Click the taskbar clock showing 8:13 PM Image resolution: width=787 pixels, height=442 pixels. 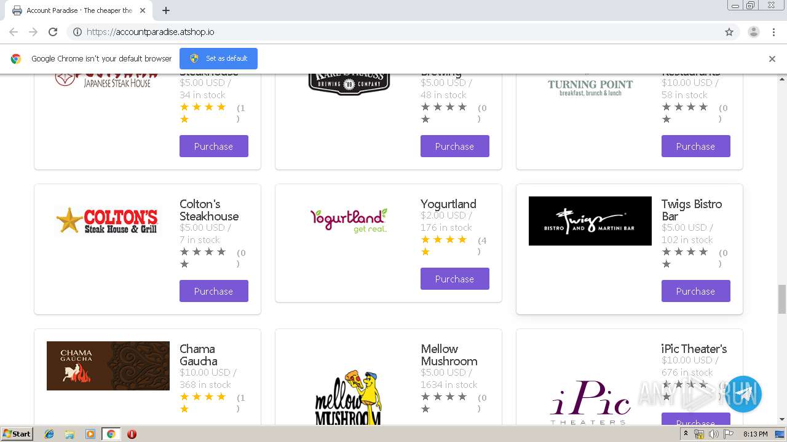755,434
